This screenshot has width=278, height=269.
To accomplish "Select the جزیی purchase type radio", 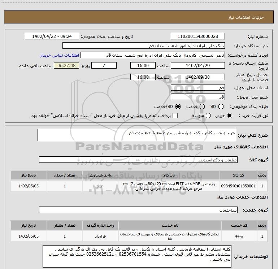I will click(x=230, y=116).
